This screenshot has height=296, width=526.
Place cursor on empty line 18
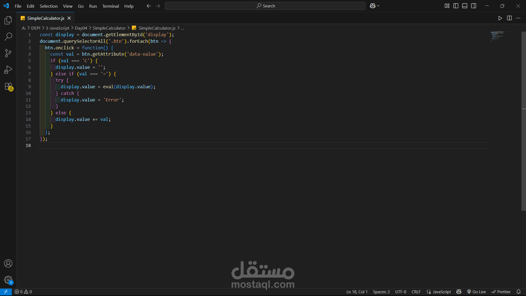pyautogui.click(x=264, y=146)
